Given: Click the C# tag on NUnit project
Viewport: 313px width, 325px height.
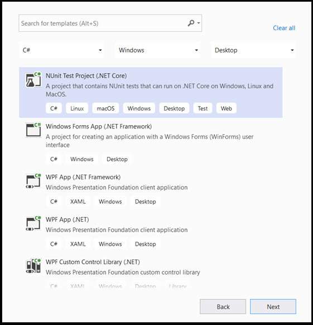Looking at the screenshot, I should coord(54,108).
